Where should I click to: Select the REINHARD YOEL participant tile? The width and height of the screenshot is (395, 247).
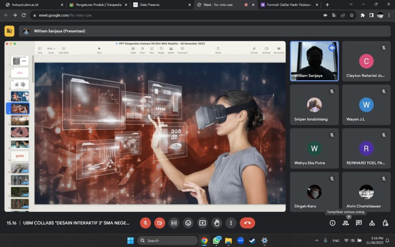pos(366,149)
